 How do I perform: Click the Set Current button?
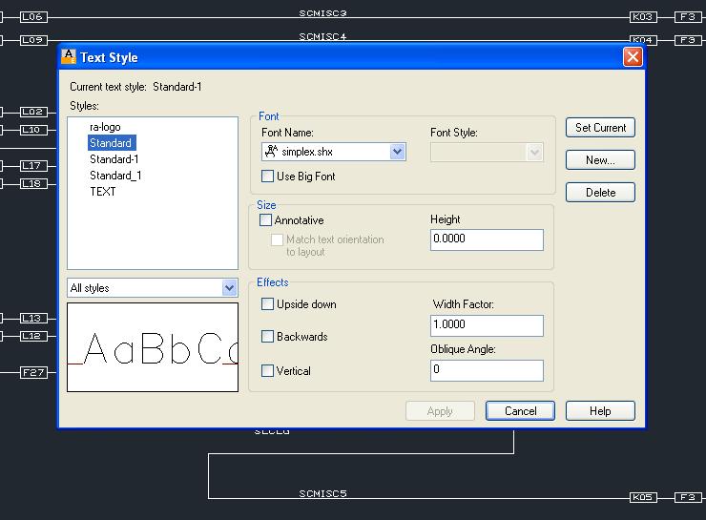(x=600, y=128)
